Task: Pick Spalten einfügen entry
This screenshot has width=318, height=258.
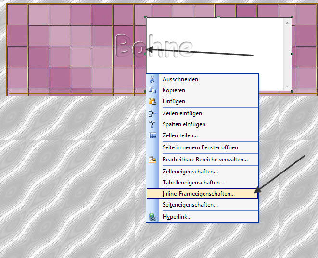Action: pyautogui.click(x=203, y=124)
